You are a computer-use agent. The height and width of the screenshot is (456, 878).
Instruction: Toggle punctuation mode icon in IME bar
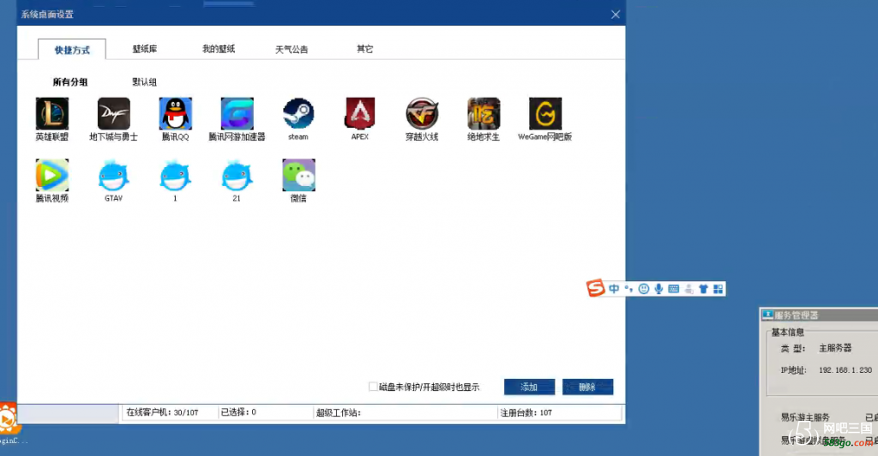(x=628, y=289)
